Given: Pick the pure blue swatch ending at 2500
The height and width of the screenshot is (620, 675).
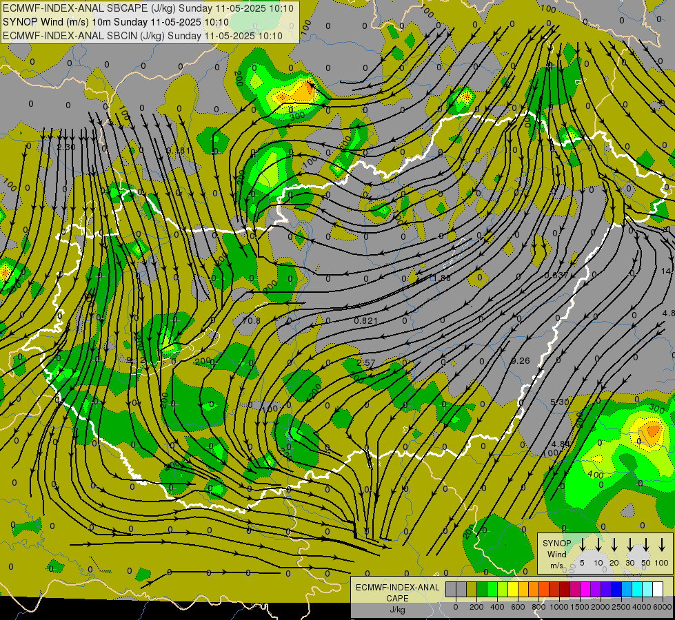Looking at the screenshot, I should (616, 590).
